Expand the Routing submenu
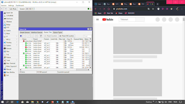Viewport: 185px width, 104px height. pos(17,42)
